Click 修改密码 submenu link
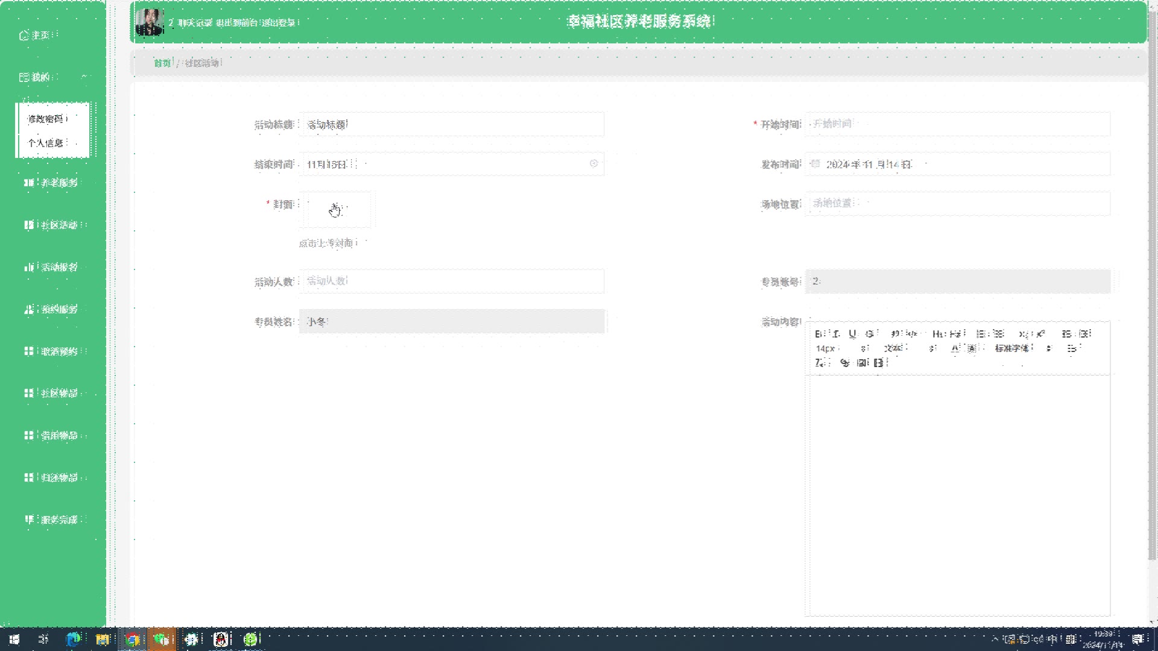Screen dimensions: 1158x651 click(x=46, y=119)
